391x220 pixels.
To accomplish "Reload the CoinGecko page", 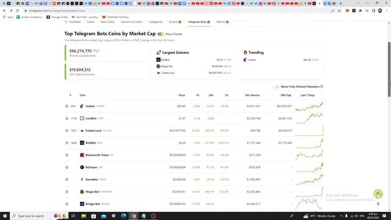I will 18,11.
